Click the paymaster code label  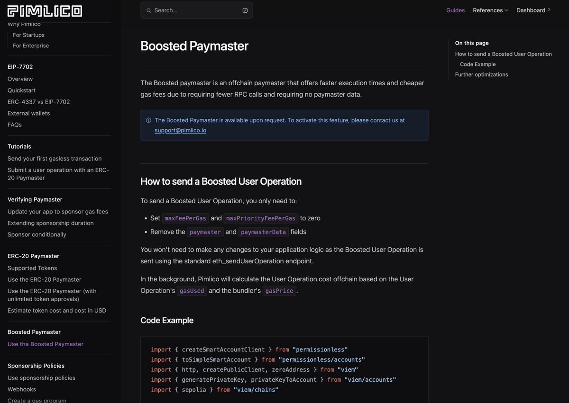point(205,232)
